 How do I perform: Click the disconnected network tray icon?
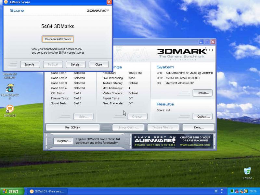237,191
